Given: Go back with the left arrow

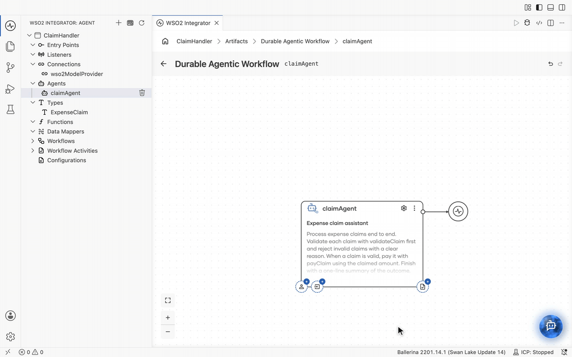Looking at the screenshot, I should click(x=163, y=64).
